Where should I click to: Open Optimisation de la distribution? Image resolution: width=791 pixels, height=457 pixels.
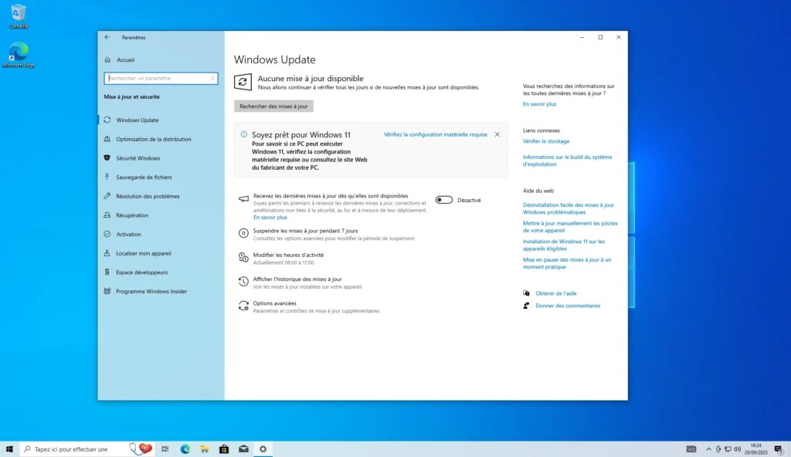pos(154,139)
